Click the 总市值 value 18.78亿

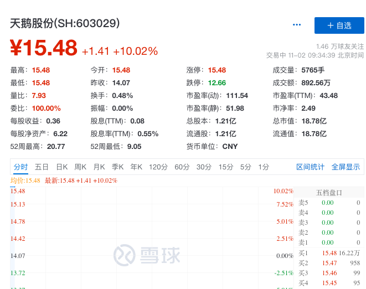pyautogui.click(x=314, y=121)
